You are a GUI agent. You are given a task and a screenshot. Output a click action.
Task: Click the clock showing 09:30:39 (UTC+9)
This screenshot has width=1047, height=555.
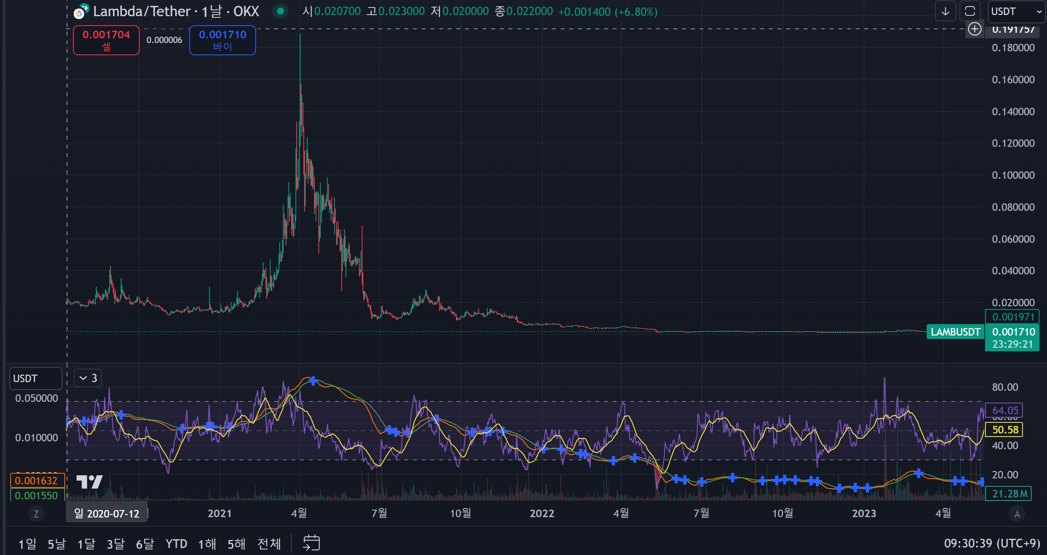[992, 543]
